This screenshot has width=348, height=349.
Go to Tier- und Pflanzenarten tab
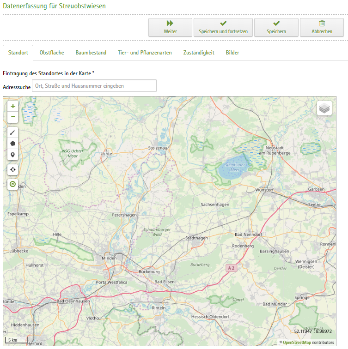click(145, 53)
